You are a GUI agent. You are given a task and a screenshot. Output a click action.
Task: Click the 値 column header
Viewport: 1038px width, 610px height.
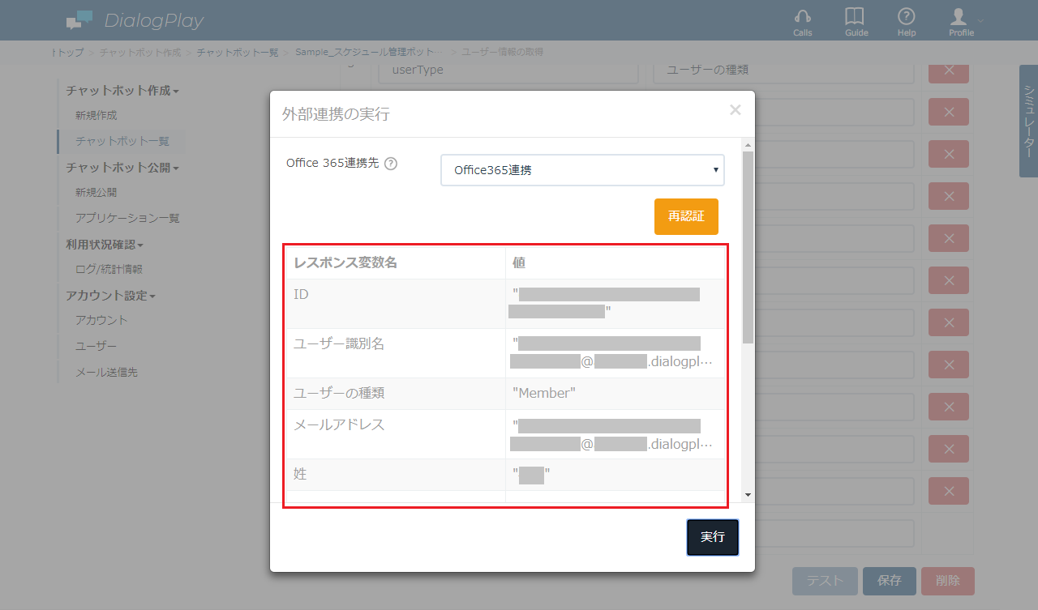click(x=520, y=262)
